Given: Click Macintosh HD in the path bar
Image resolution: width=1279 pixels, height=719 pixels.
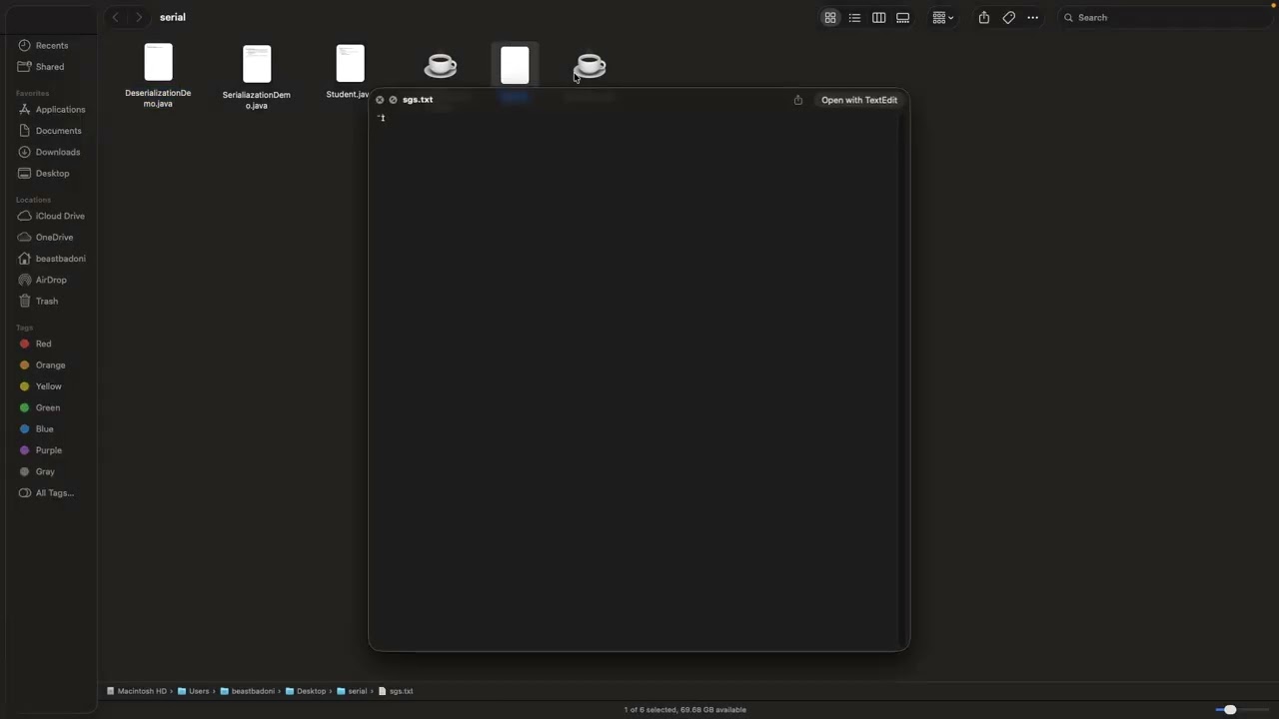Looking at the screenshot, I should [x=137, y=691].
